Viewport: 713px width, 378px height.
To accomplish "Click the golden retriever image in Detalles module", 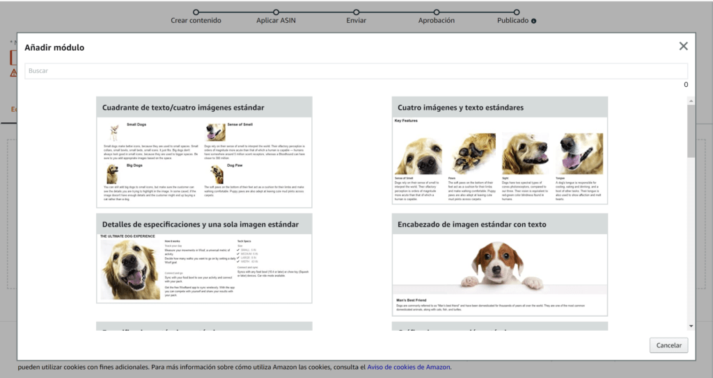I will (x=130, y=270).
